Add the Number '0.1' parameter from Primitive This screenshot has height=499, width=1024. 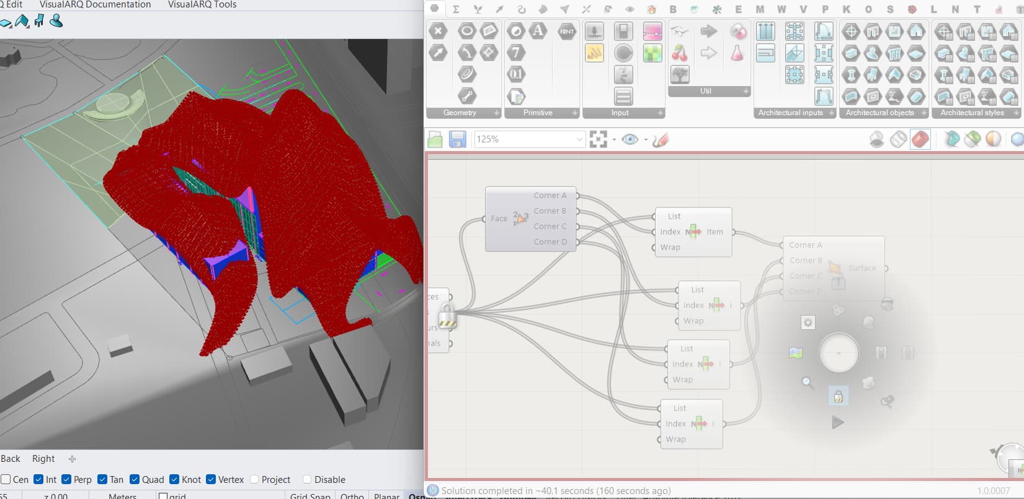[x=516, y=74]
